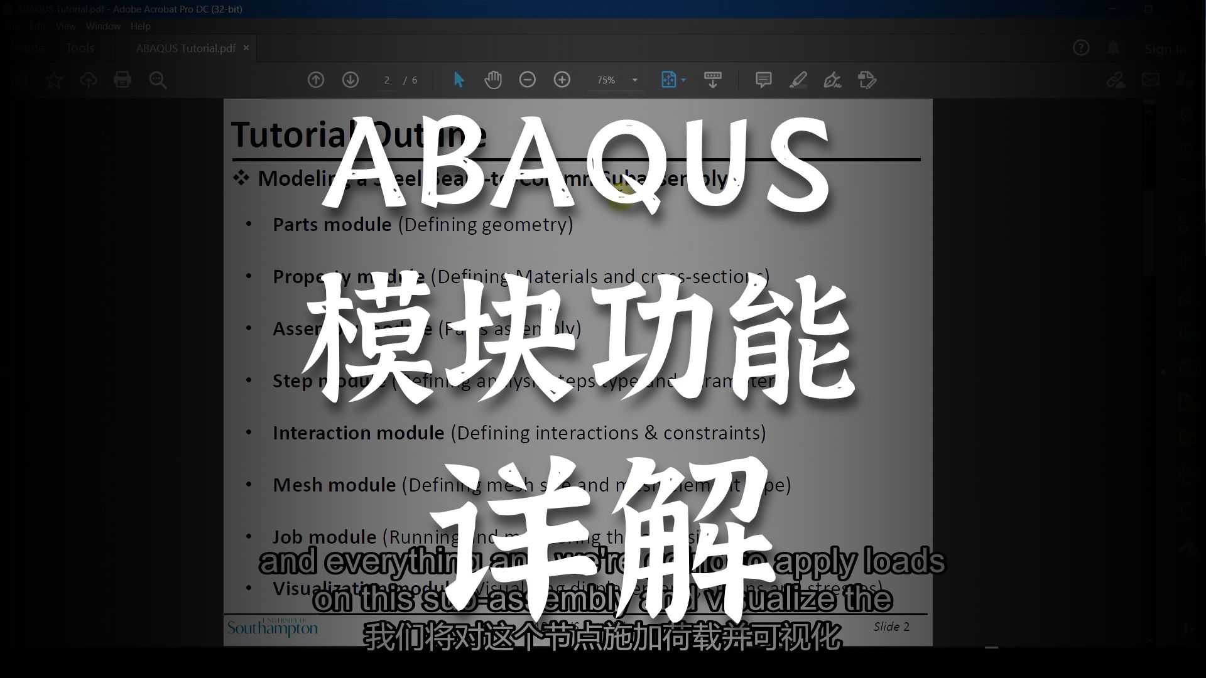
Task: Open the Window menu
Action: tap(103, 26)
